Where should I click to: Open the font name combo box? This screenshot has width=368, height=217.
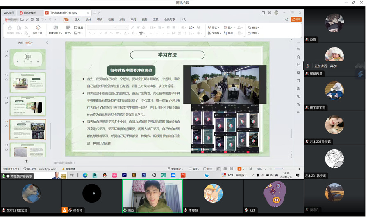click(101, 27)
